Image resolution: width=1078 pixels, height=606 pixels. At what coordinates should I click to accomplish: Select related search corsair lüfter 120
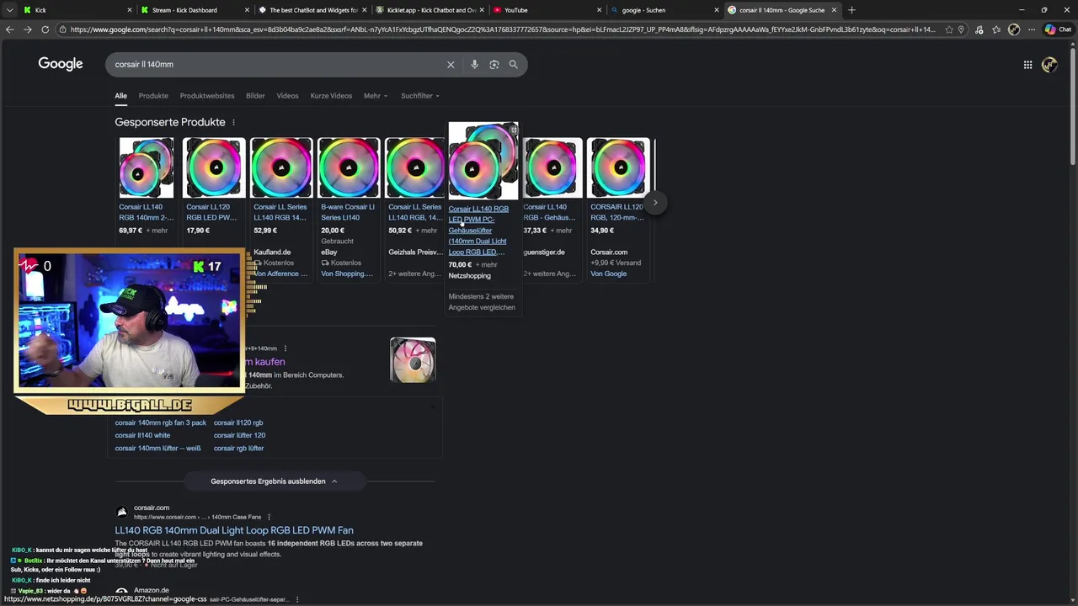[239, 435]
